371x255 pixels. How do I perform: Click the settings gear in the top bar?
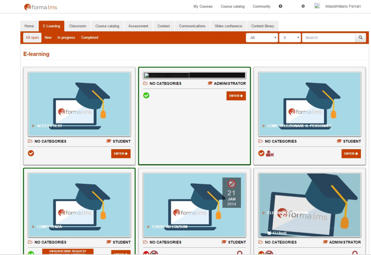pyautogui.click(x=303, y=6)
